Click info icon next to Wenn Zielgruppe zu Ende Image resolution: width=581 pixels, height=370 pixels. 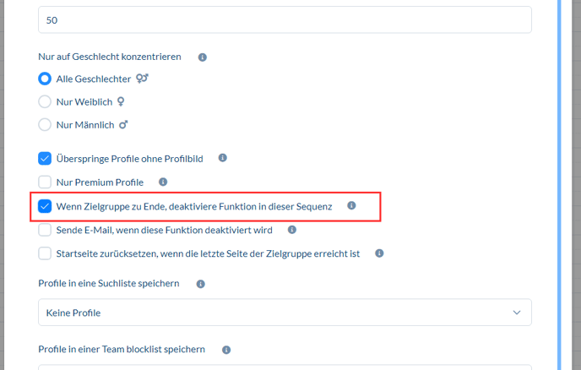(351, 205)
